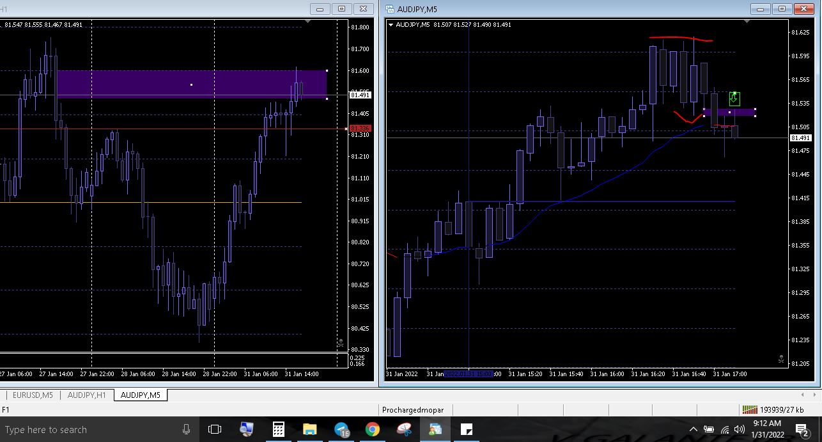The width and height of the screenshot is (822, 442).
Task: Close the AUDJPY,H1 chart window
Action: coord(364,9)
